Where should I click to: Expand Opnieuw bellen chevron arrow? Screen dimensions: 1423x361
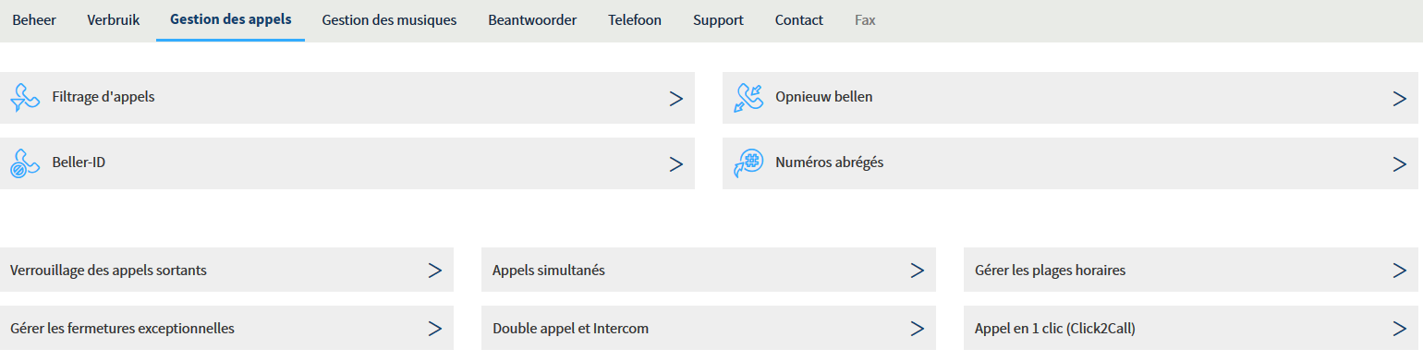(1399, 98)
